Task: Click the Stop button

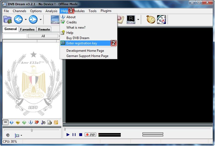Action: tap(80, 135)
